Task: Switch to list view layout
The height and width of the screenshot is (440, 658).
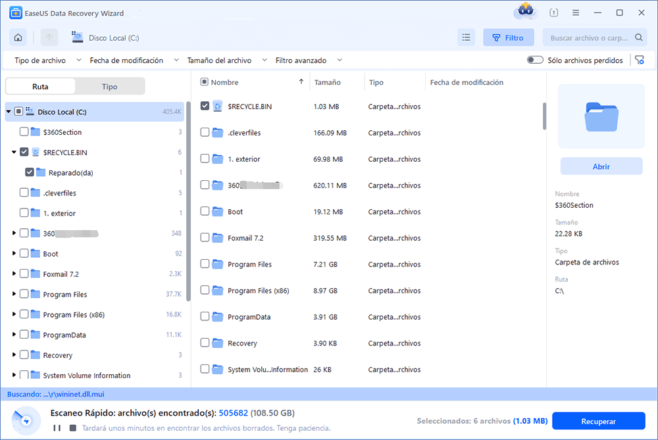Action: (x=467, y=37)
